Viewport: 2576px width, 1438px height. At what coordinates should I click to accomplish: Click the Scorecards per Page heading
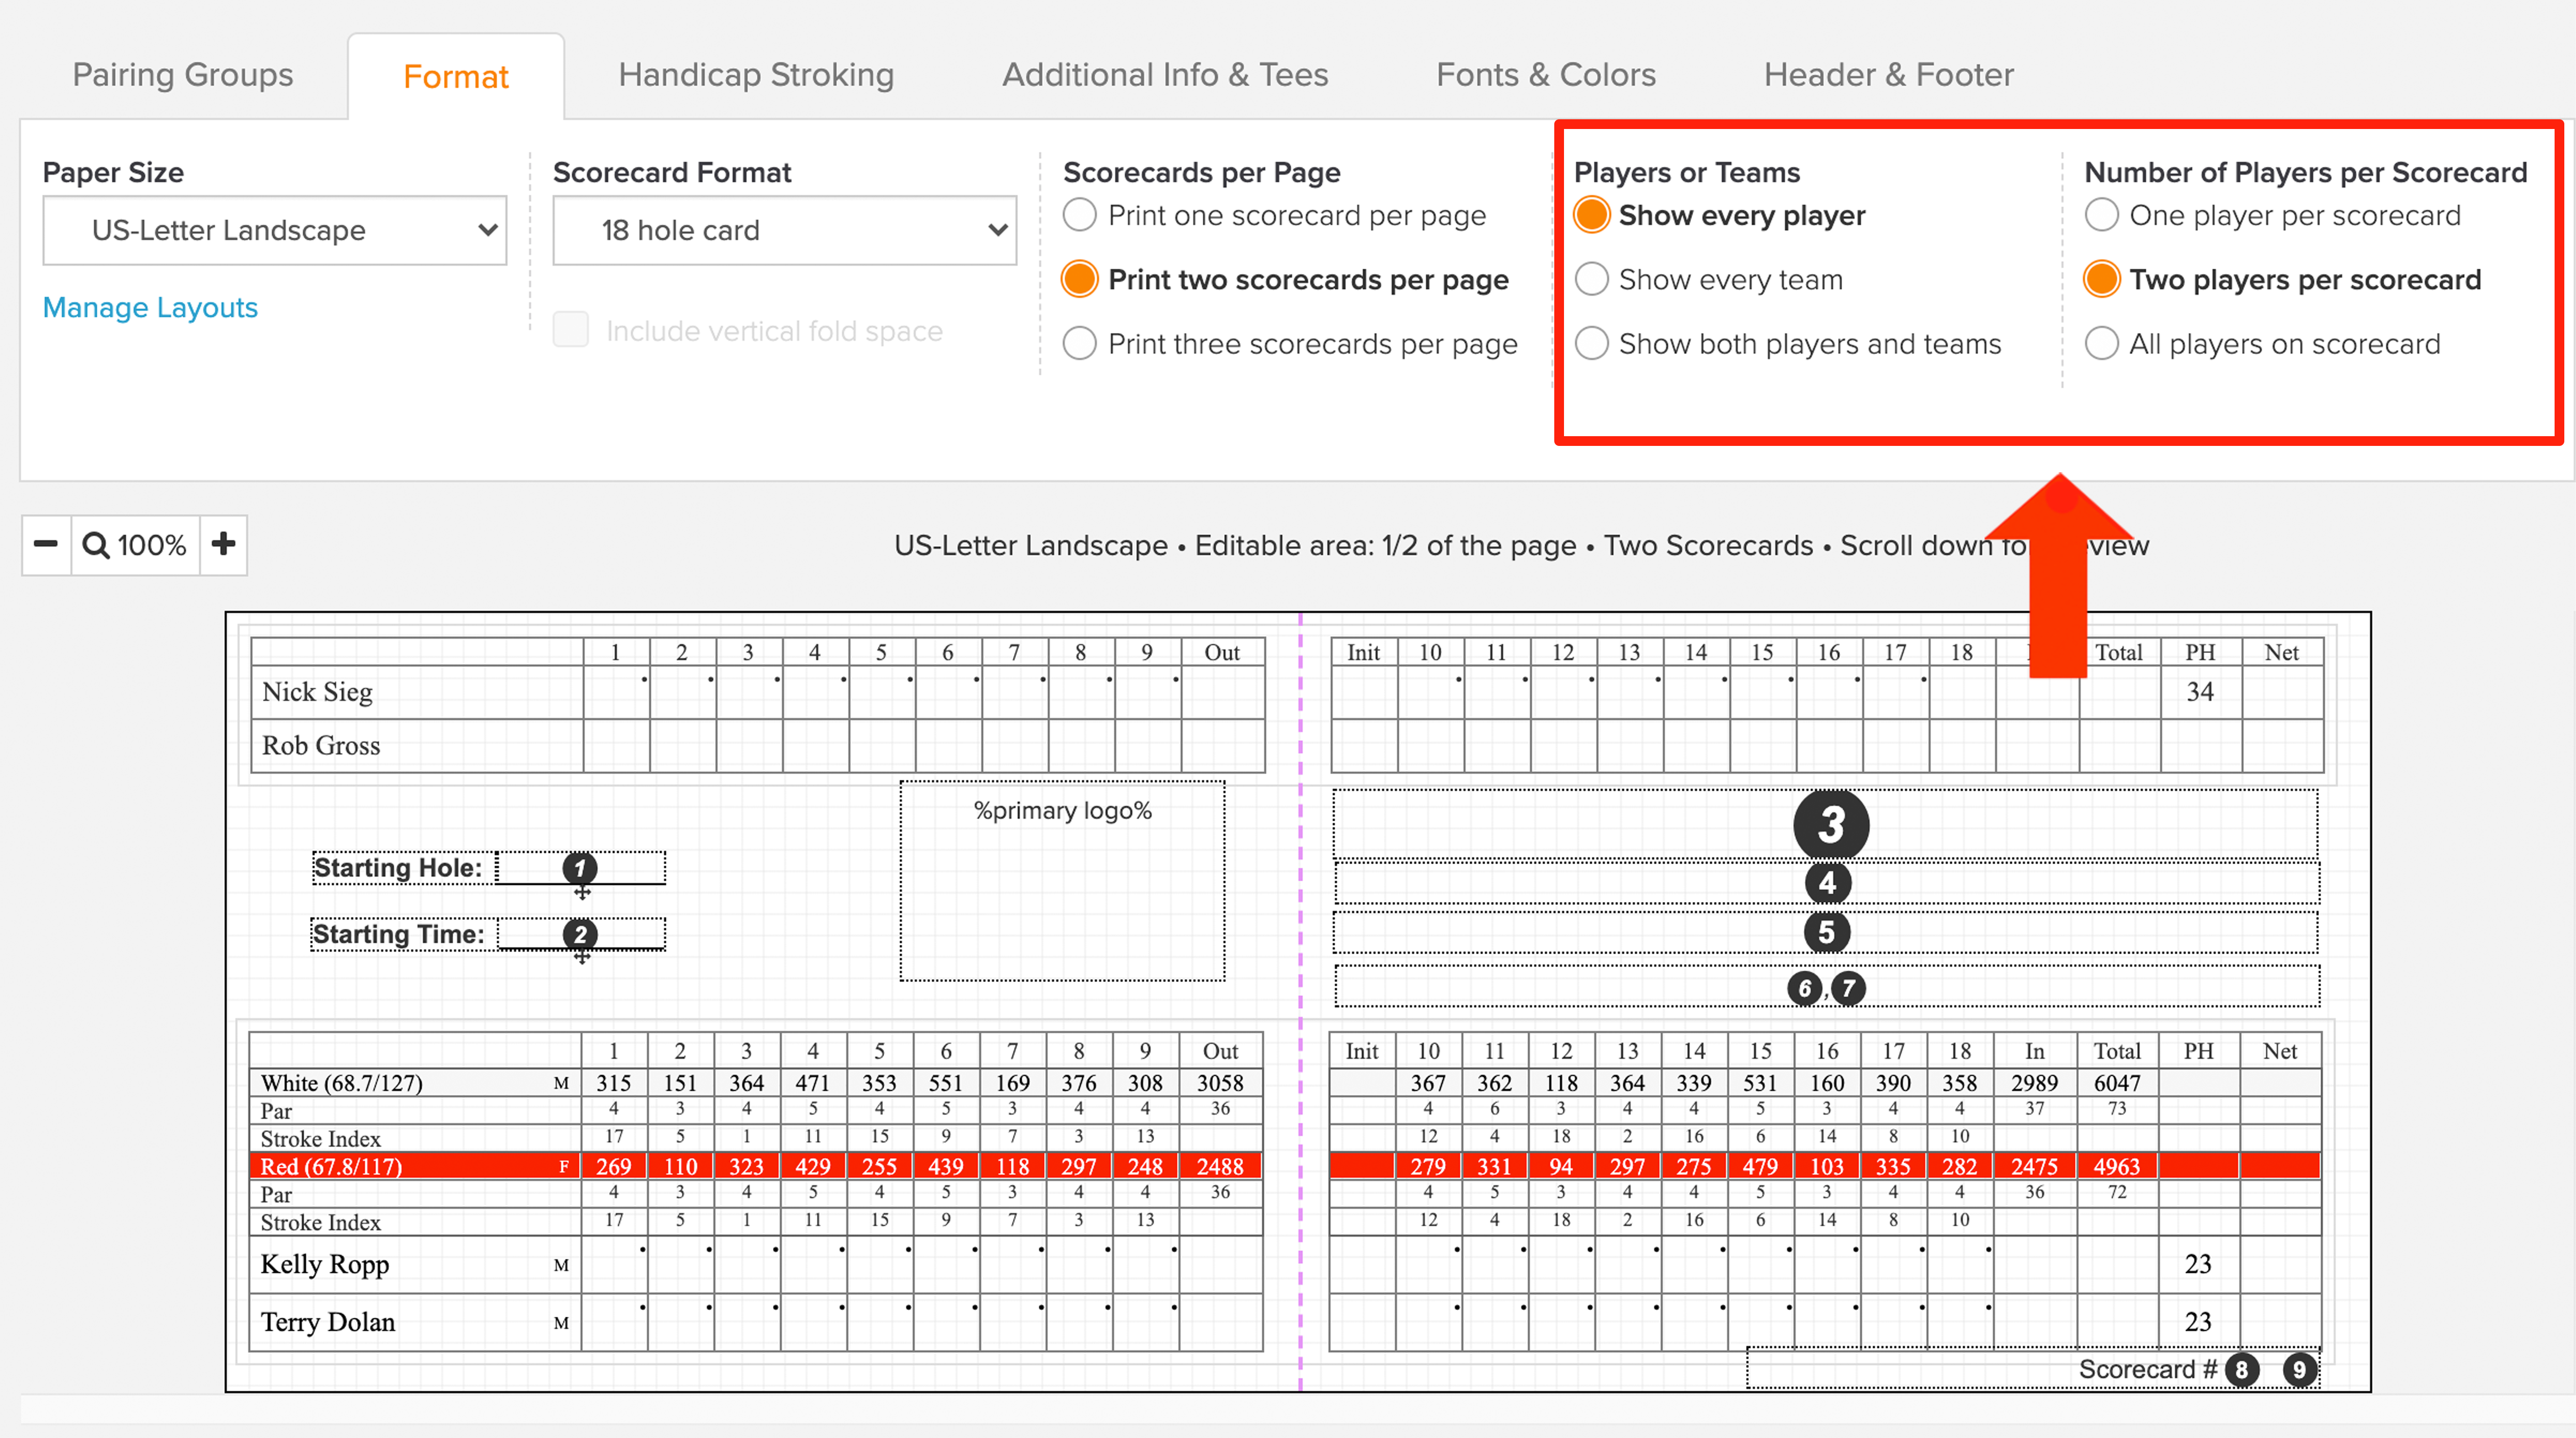(1201, 172)
